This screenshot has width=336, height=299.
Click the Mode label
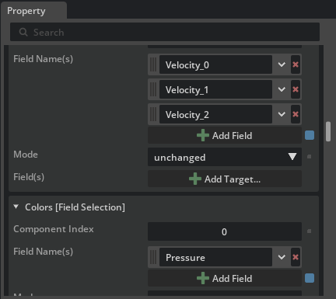coord(26,155)
